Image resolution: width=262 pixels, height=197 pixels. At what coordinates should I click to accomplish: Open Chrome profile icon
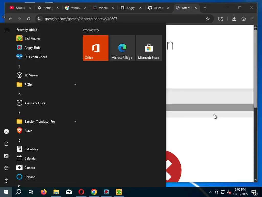pyautogui.click(x=244, y=18)
